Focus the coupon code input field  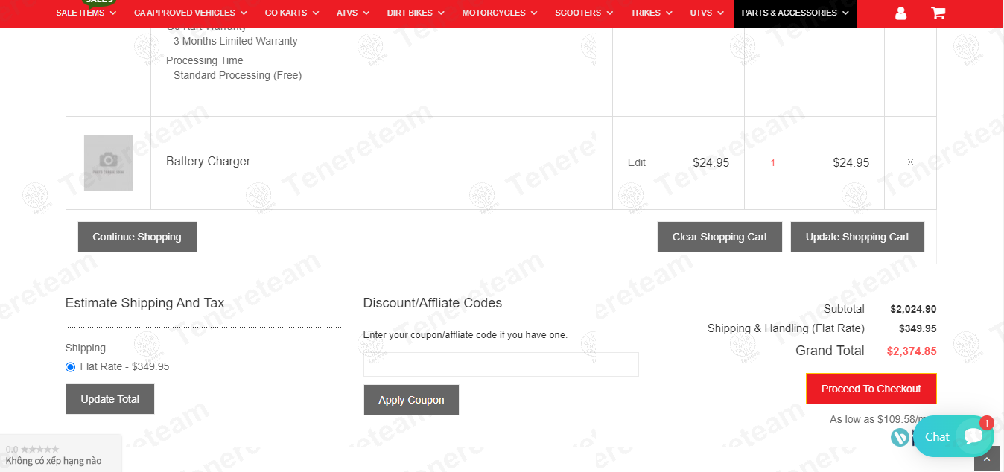coord(501,364)
